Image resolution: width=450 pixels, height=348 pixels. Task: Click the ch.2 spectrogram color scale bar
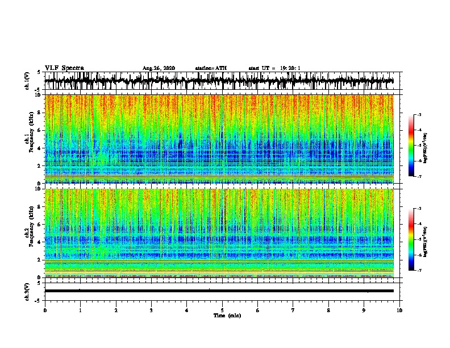click(411, 239)
